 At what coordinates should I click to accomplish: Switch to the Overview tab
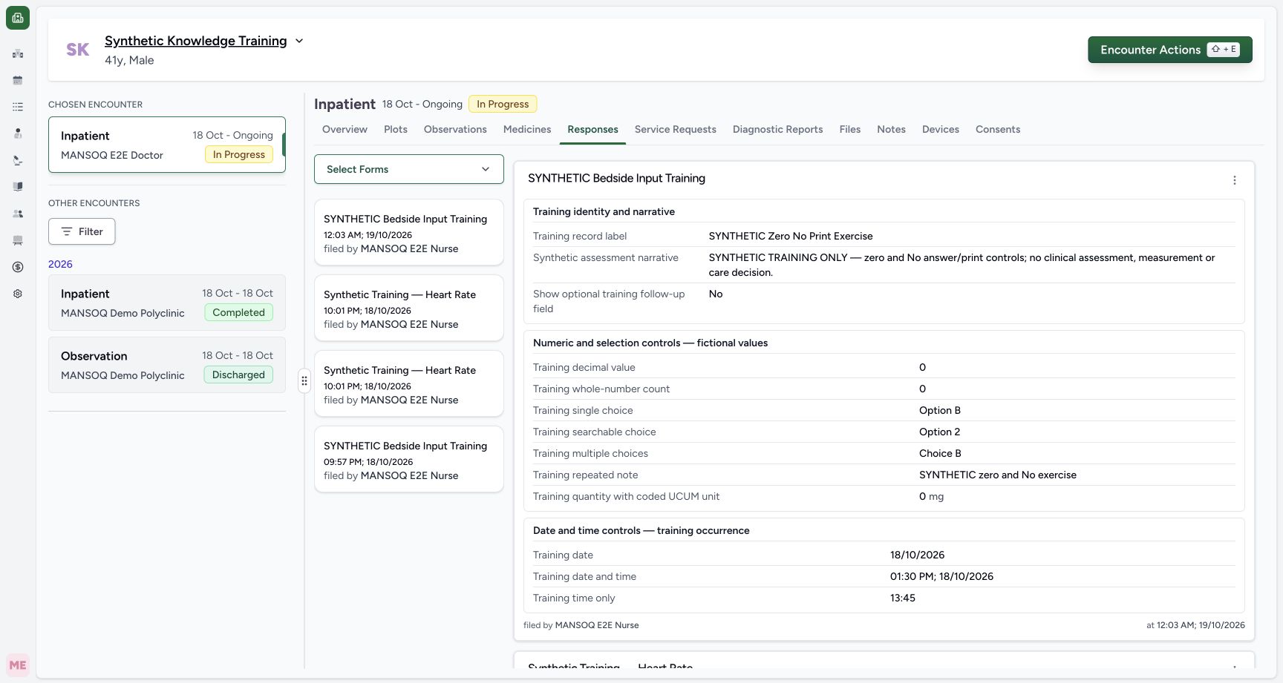345,129
